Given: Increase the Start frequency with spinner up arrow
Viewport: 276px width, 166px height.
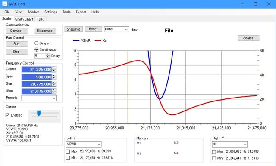Looking at the screenshot, I should tap(54, 83).
